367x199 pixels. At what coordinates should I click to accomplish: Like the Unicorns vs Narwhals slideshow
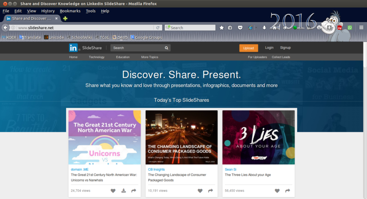tap(113, 191)
